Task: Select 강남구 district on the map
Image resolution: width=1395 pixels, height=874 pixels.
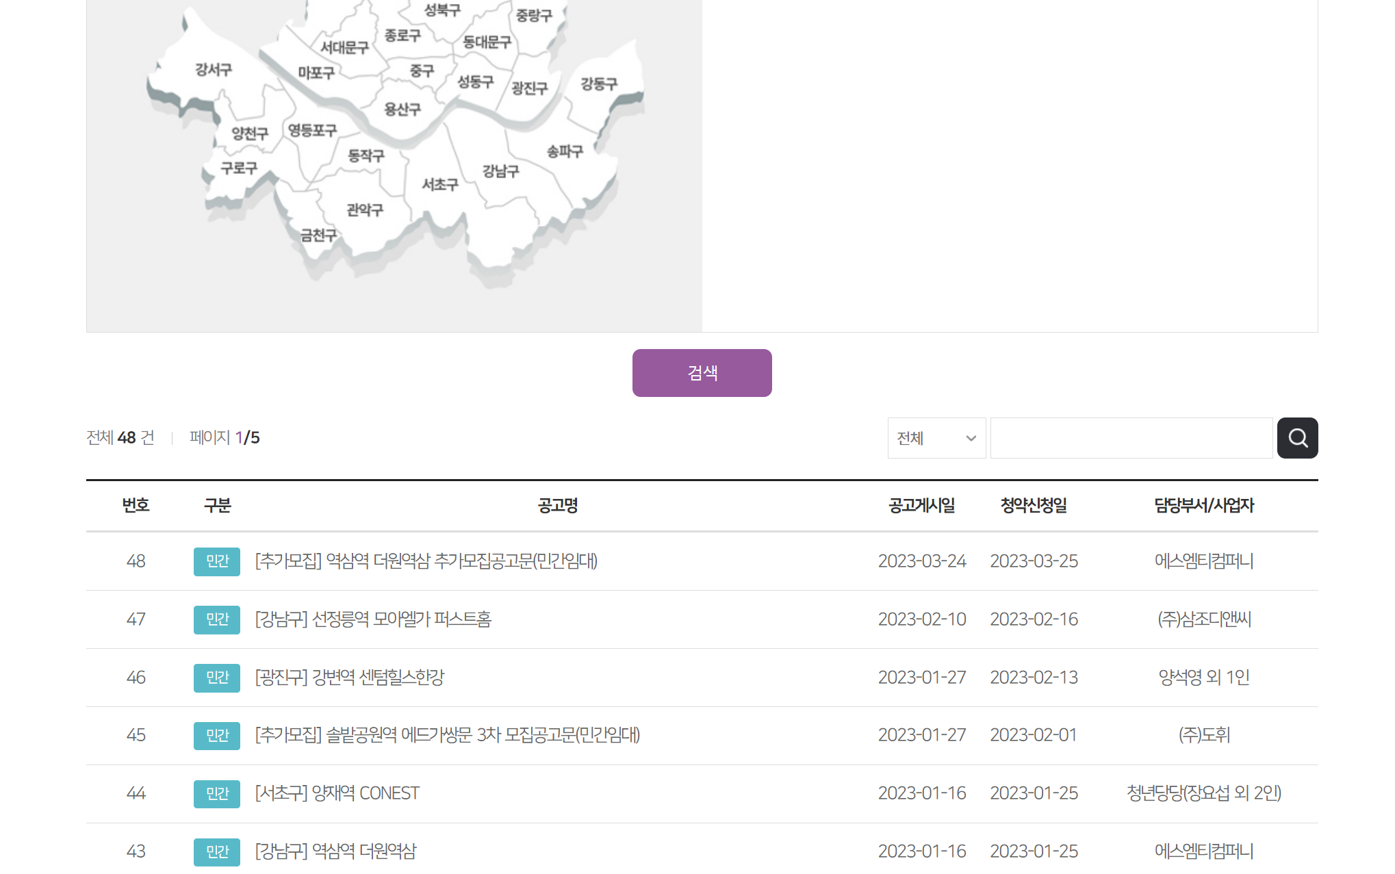Action: (x=500, y=171)
